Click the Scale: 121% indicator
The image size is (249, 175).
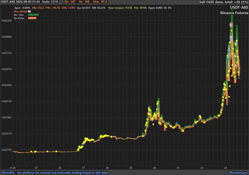coord(50,2)
